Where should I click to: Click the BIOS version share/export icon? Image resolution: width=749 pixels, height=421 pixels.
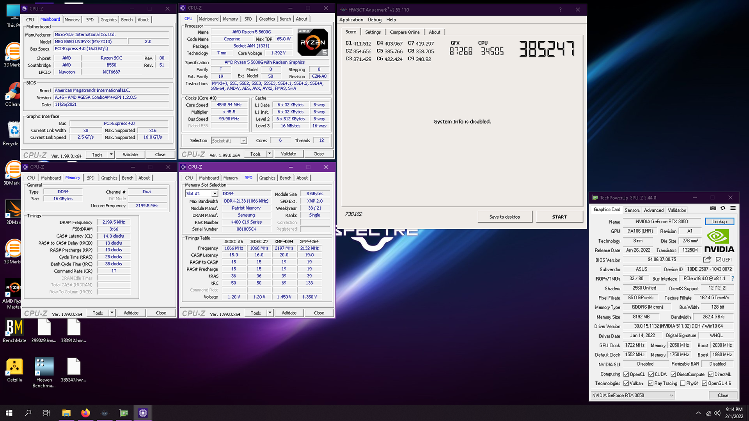pyautogui.click(x=707, y=259)
